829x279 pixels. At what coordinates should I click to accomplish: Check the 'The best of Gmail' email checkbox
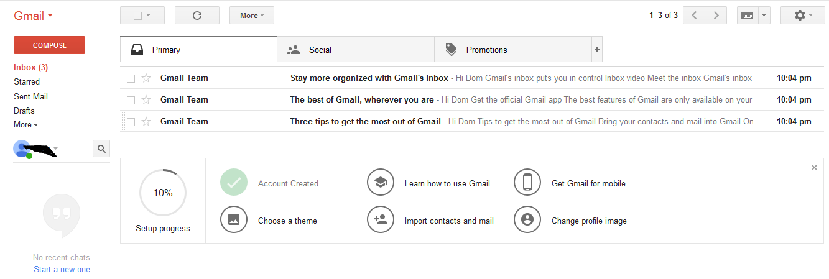tap(131, 100)
